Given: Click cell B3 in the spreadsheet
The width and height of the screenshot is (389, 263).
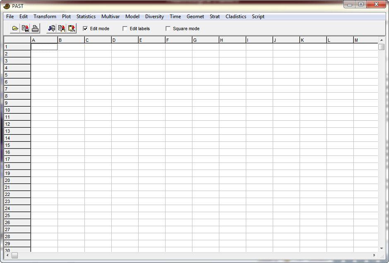Looking at the screenshot, I should tap(71, 61).
